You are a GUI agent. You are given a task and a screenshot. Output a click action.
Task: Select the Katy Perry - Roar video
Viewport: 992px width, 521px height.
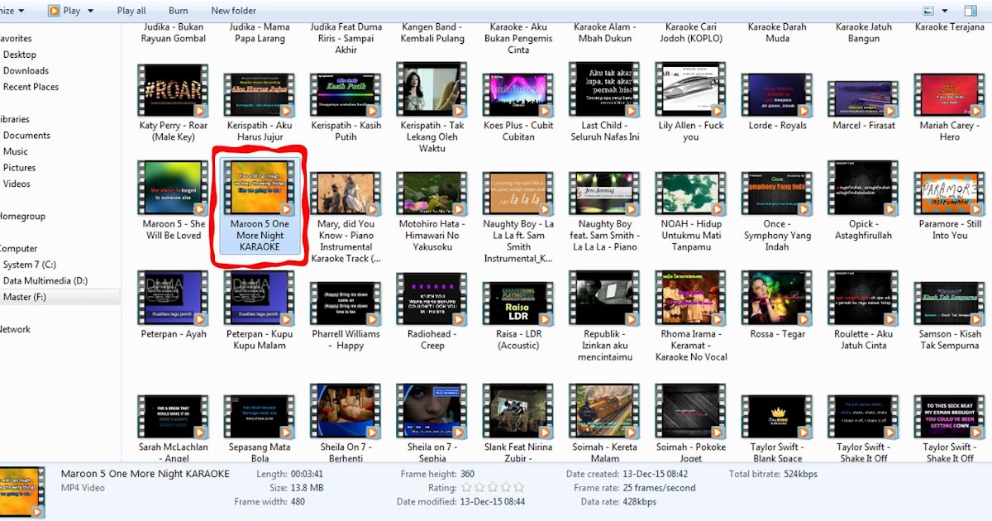174,103
